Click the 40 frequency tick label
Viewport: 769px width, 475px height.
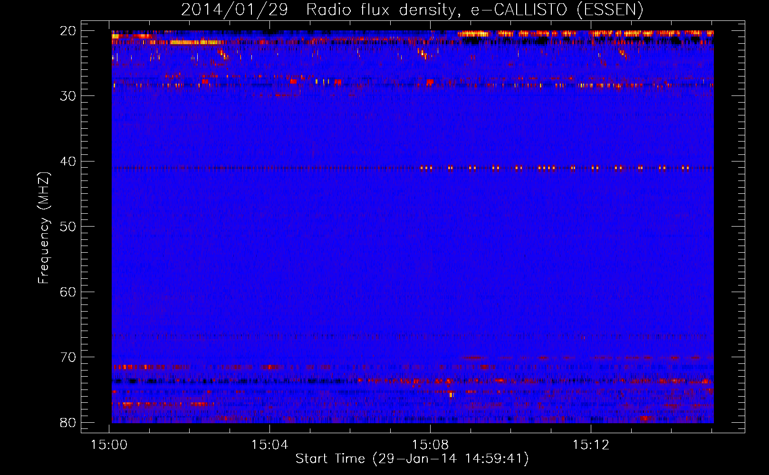click(x=68, y=161)
